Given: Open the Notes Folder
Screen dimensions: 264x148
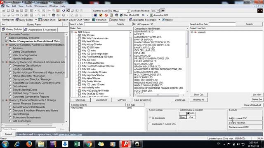Looking at the screenshot, I should (x=117, y=20).
